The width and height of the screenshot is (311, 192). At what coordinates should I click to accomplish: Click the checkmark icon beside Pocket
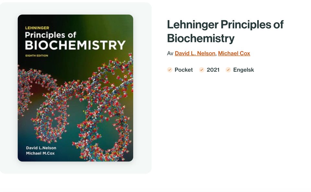tap(169, 70)
